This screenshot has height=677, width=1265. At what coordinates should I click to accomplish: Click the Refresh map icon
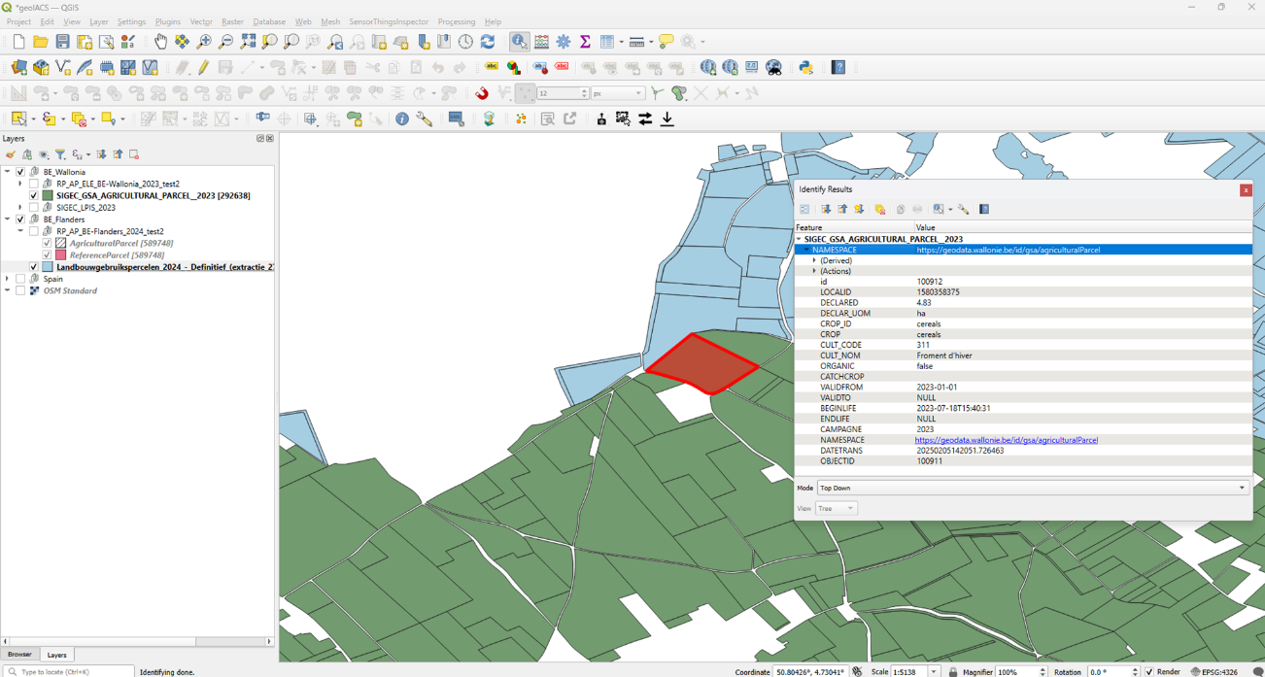click(x=488, y=42)
